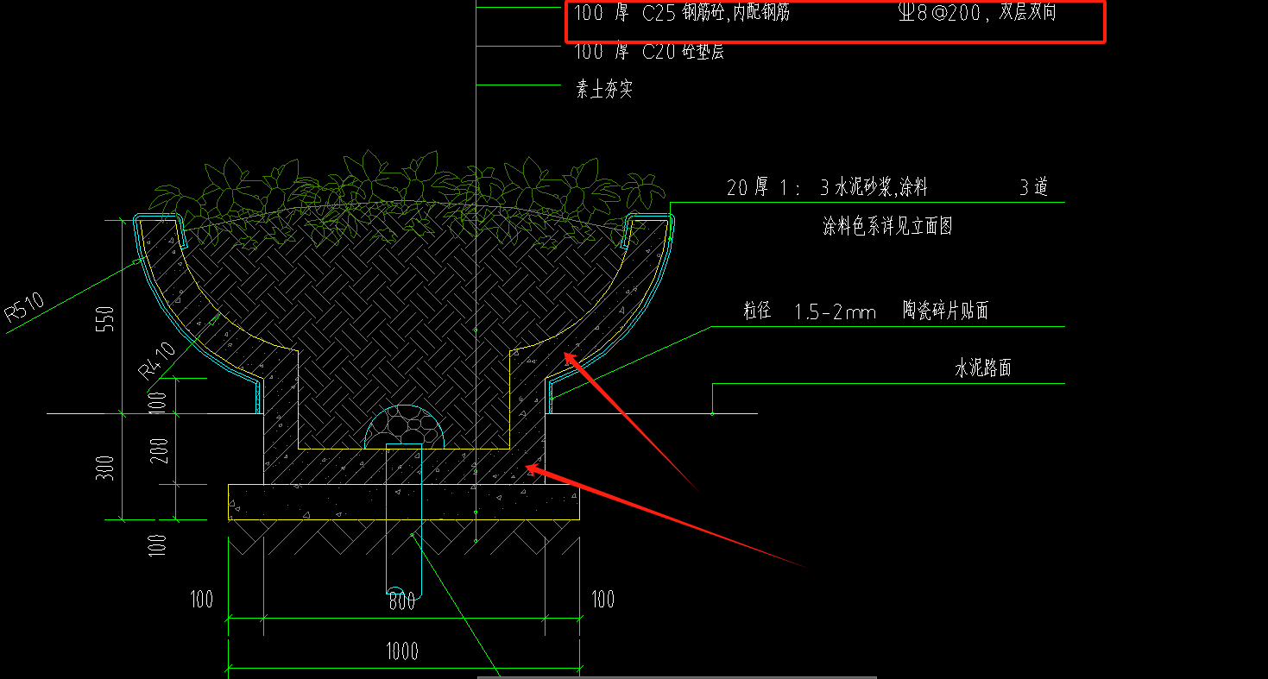This screenshot has width=1268, height=679.
Task: Select the 100 dimension right of the 800 value
Action: [602, 600]
